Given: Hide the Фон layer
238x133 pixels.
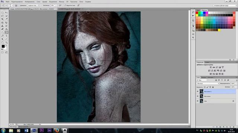Looking at the screenshot, I should click(x=197, y=101).
